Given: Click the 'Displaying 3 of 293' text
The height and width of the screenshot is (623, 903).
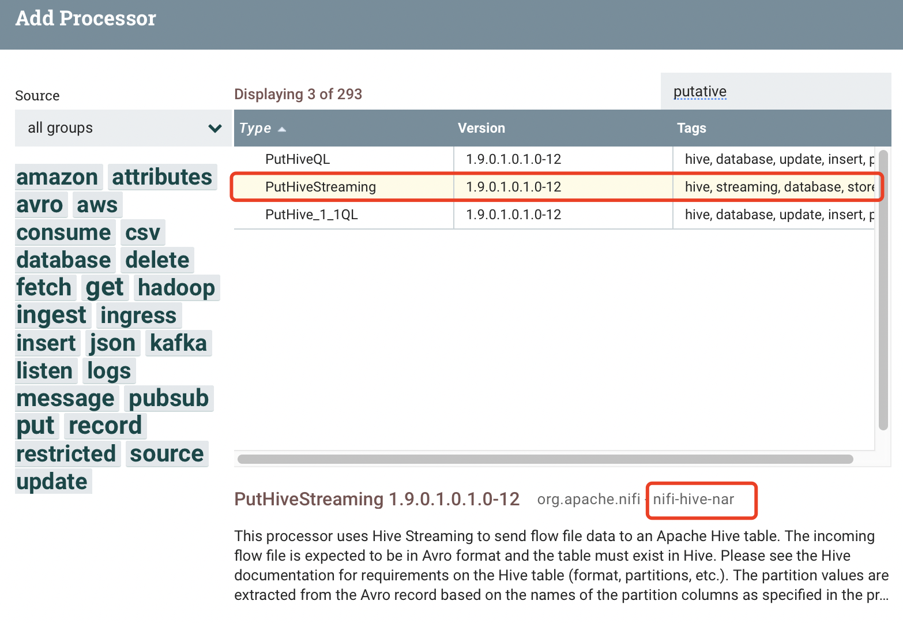Looking at the screenshot, I should pos(298,94).
